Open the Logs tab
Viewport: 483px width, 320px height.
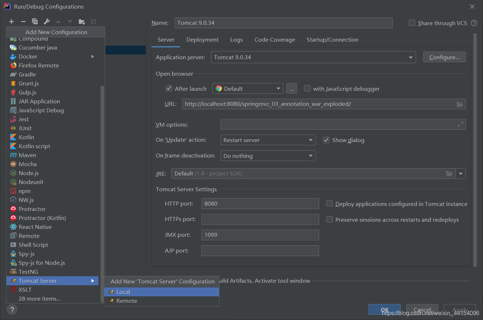[236, 40]
